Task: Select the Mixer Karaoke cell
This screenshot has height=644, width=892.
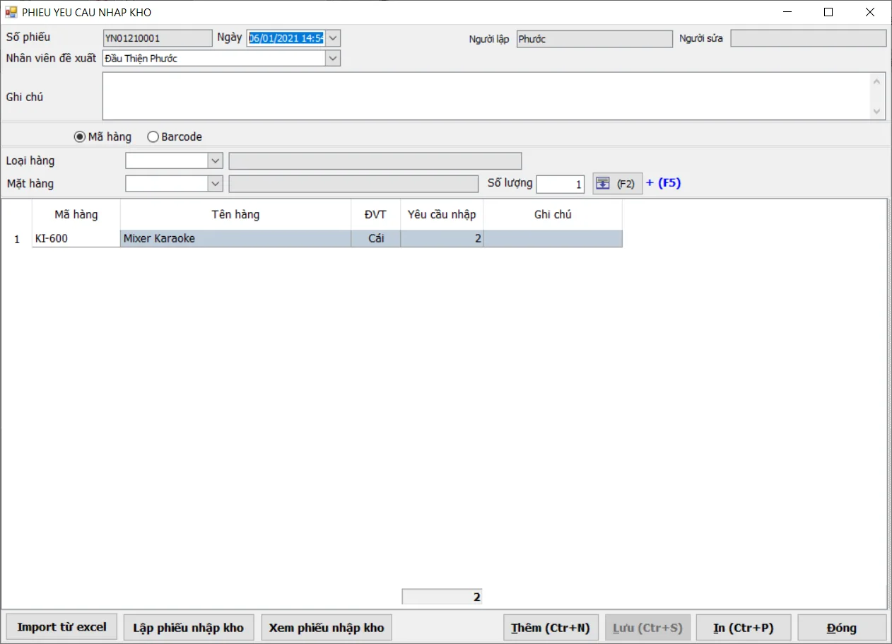Action: tap(235, 238)
